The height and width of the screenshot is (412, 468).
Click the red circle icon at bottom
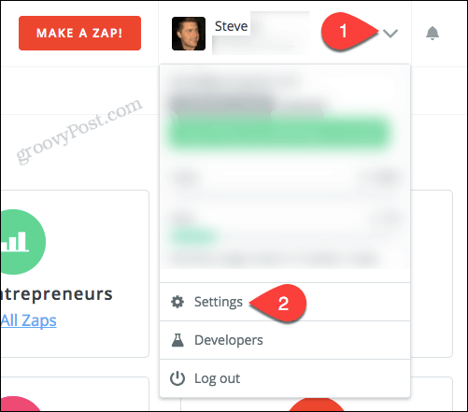click(x=316, y=405)
